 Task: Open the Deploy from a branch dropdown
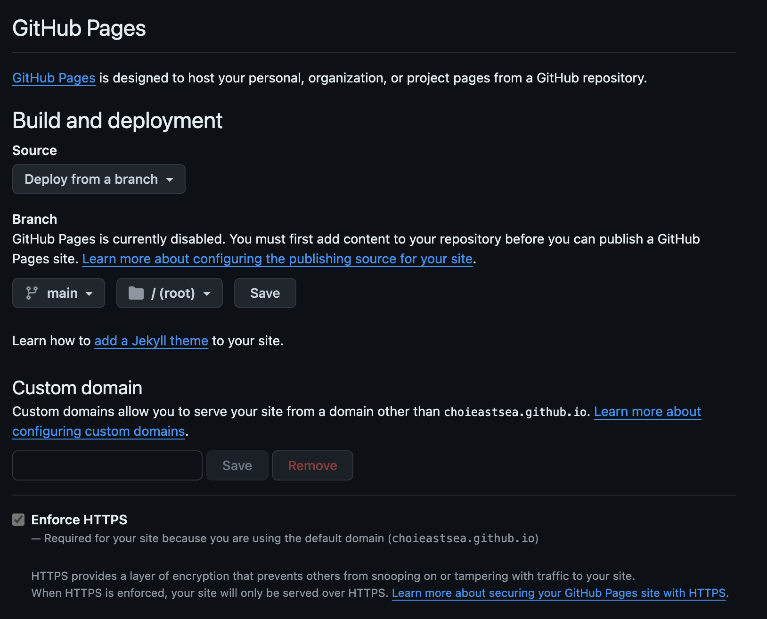click(x=99, y=179)
